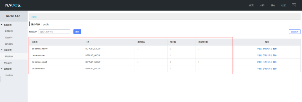Click the 创建服务 button
The height and width of the screenshot is (102, 302).
294,32
